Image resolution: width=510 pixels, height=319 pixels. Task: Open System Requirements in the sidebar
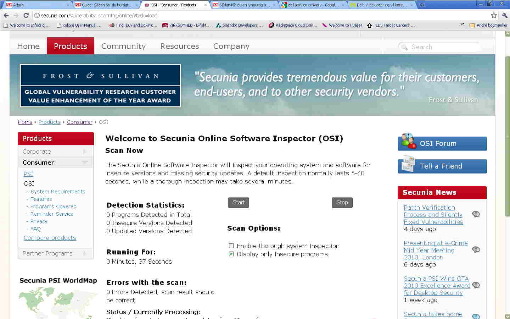pyautogui.click(x=58, y=192)
